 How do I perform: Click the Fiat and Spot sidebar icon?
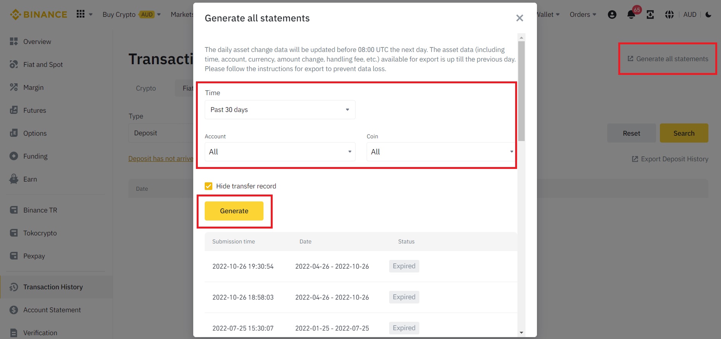point(14,64)
